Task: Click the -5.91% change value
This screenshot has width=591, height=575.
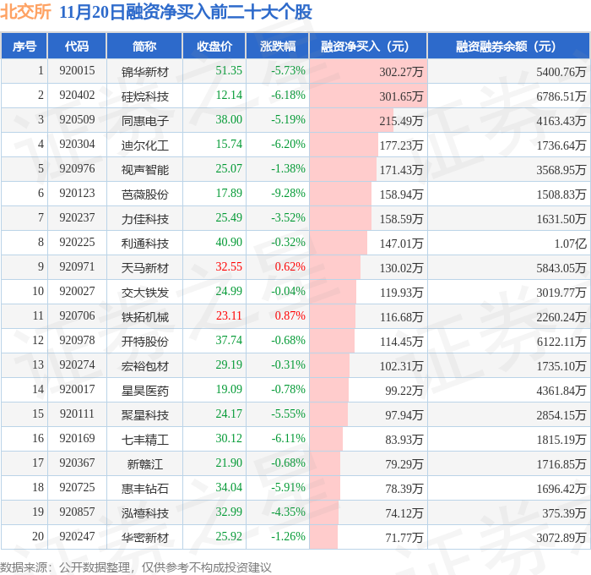Action: point(288,488)
